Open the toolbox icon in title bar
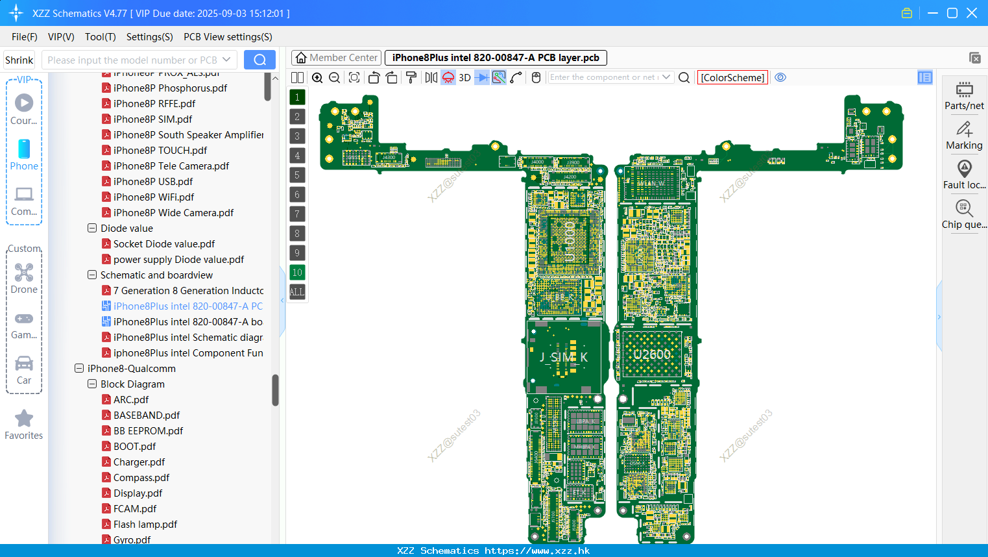988x557 pixels. point(907,13)
